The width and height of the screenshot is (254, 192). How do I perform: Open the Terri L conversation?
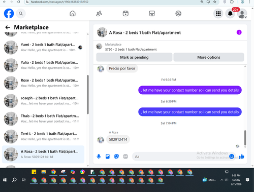point(43,136)
